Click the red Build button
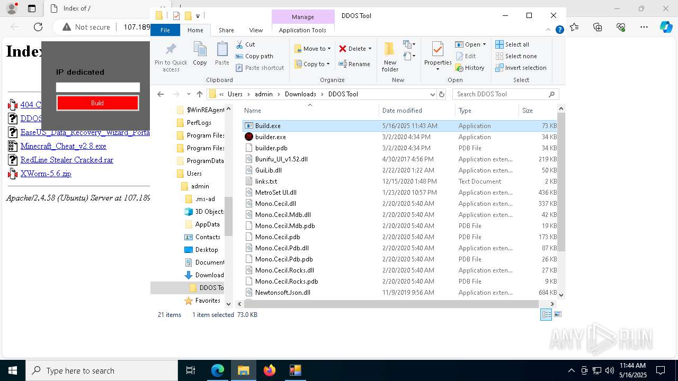 [x=97, y=103]
